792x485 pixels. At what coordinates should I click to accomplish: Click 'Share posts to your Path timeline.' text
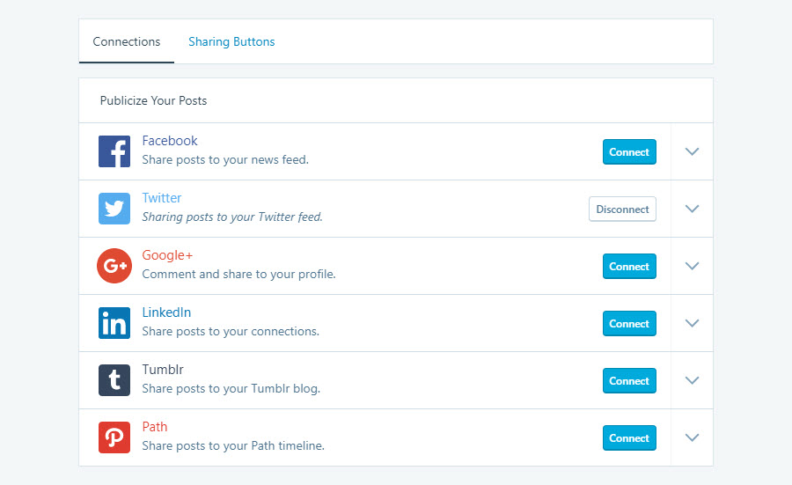tap(233, 445)
